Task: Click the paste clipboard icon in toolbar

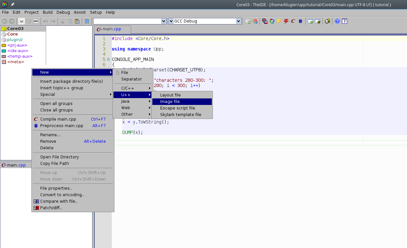Action: [77, 21]
